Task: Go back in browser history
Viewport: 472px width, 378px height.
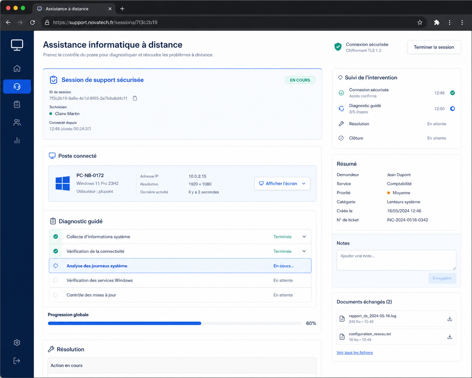Action: 8,23
